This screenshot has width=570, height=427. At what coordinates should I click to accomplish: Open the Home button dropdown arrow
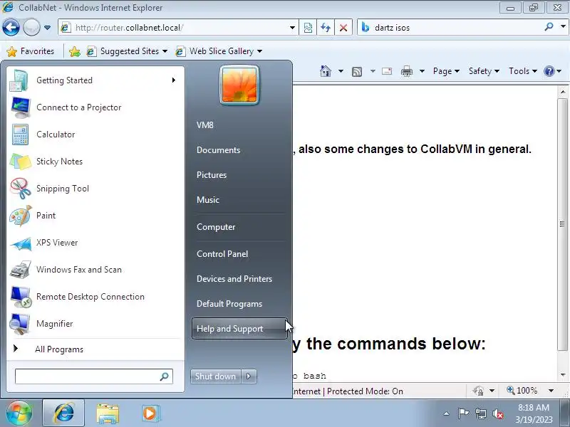click(341, 71)
